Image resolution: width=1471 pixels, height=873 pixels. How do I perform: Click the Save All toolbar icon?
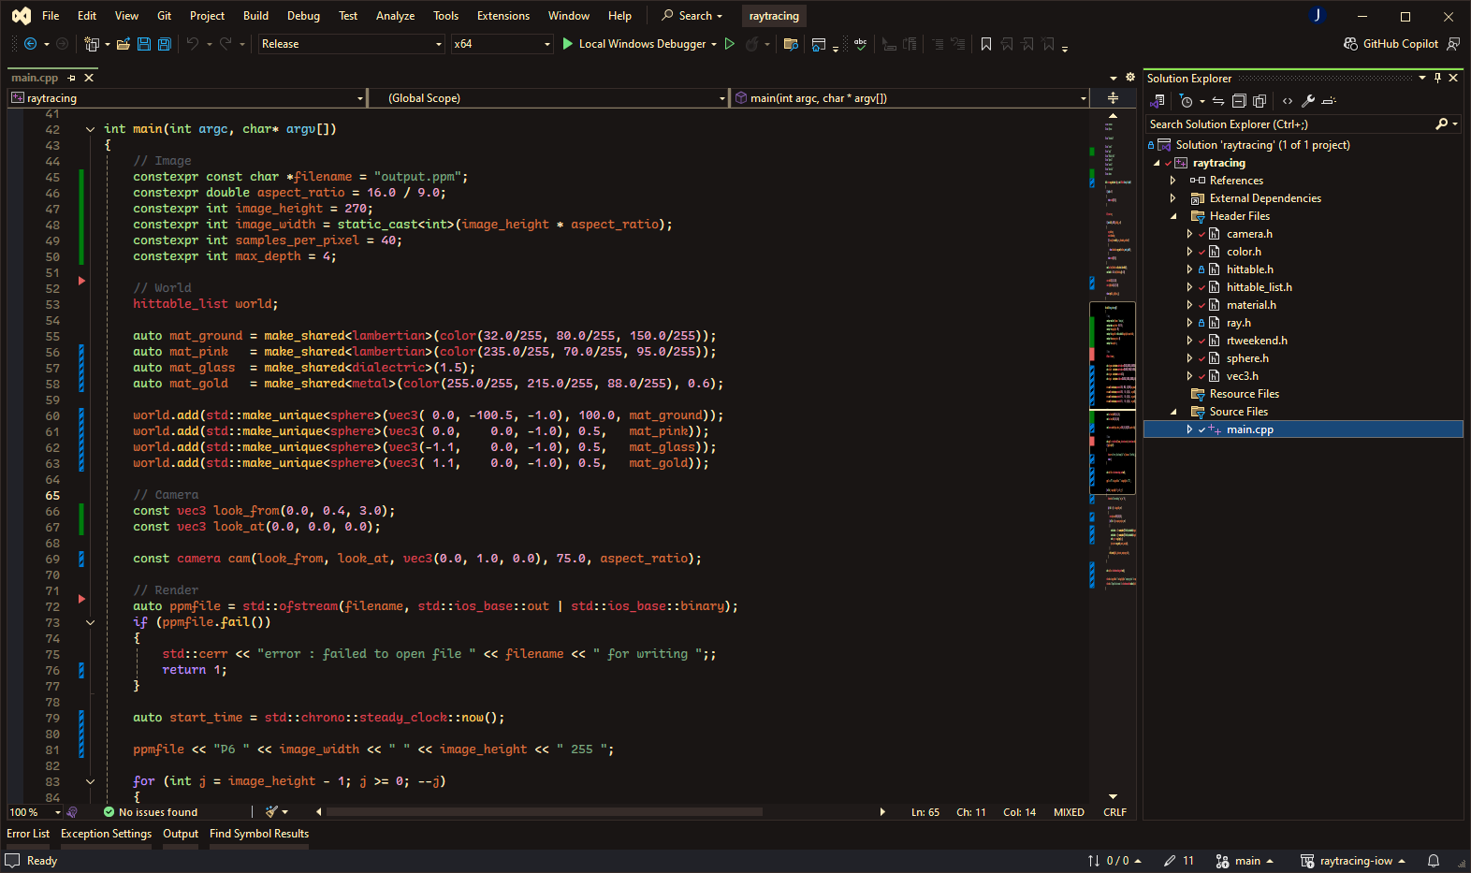[165, 44]
